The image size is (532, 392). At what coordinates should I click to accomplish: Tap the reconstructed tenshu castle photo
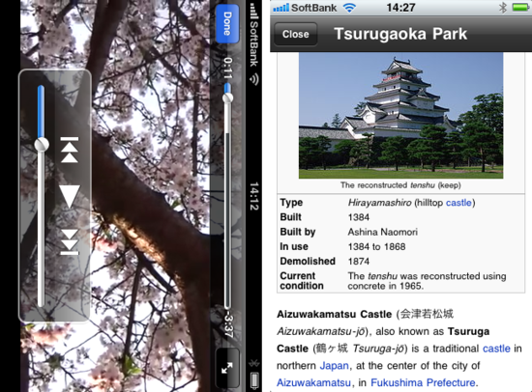coord(400,116)
